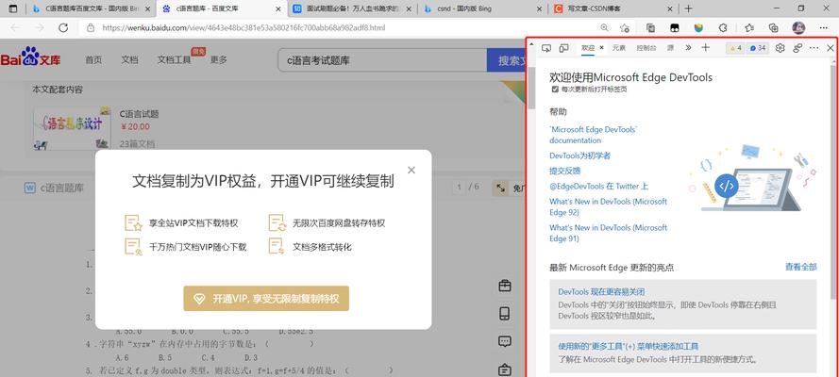Switch to the 控制台 DevTools tab

[646, 48]
